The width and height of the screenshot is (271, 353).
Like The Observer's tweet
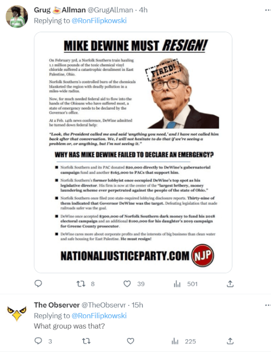coord(131,342)
